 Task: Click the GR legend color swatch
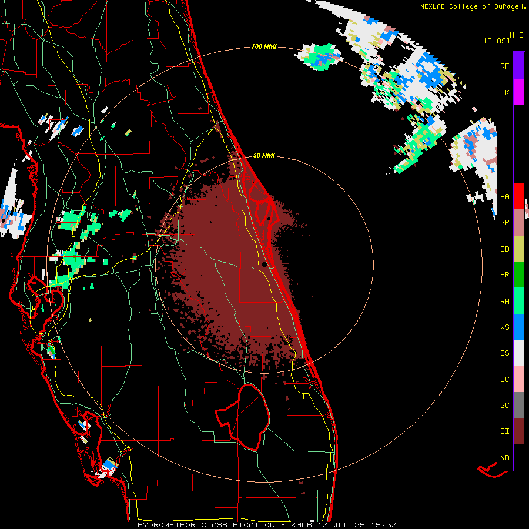click(x=519, y=223)
